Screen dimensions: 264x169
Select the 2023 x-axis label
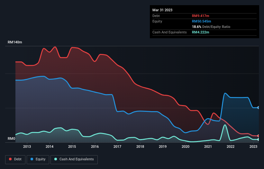pyautogui.click(x=253, y=147)
